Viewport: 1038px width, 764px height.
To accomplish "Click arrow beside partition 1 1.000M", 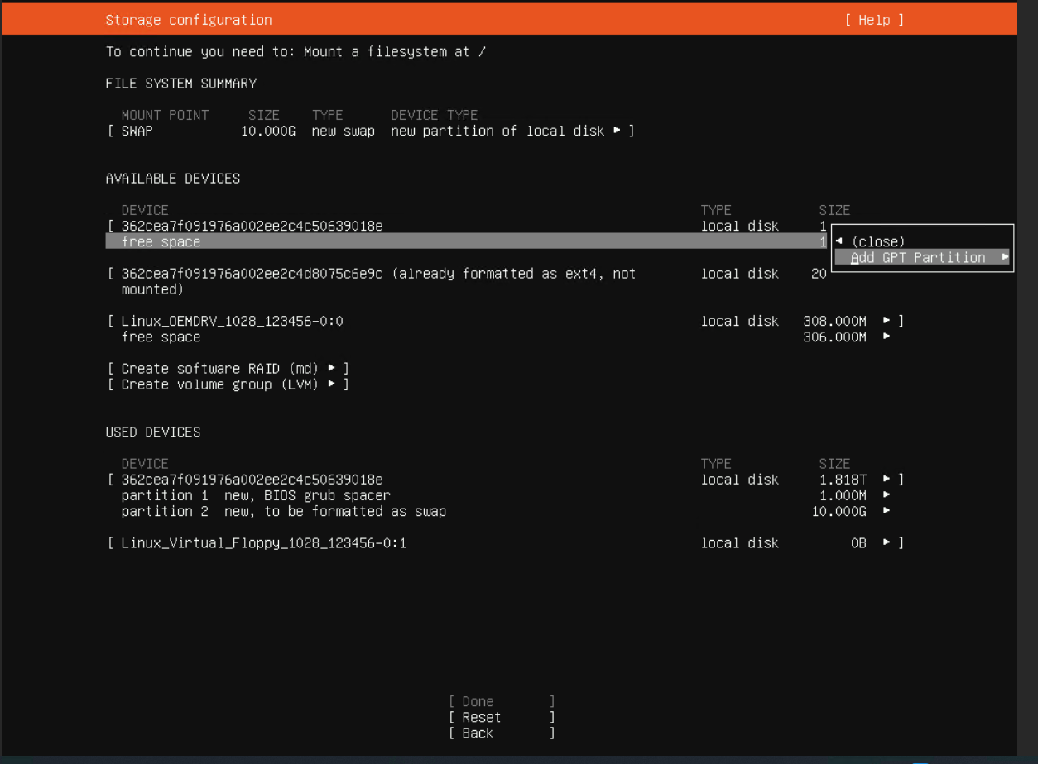I will coord(887,495).
